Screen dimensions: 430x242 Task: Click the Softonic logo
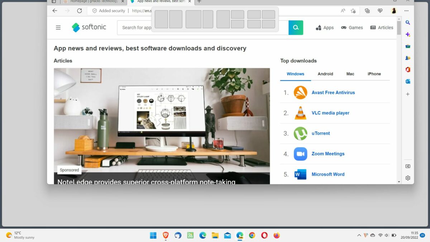[x=89, y=27]
